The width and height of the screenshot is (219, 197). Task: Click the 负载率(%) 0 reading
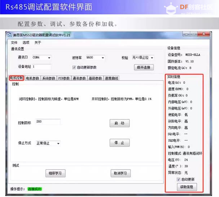tap(178, 95)
